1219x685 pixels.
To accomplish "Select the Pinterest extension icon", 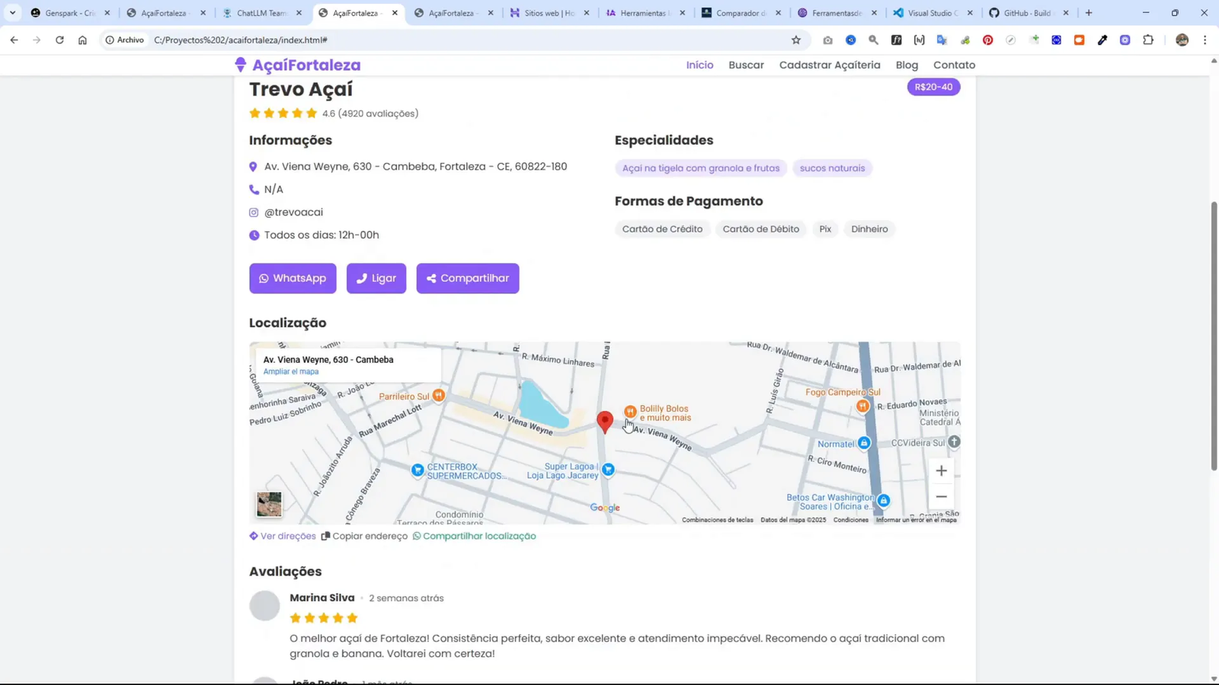I will point(988,40).
